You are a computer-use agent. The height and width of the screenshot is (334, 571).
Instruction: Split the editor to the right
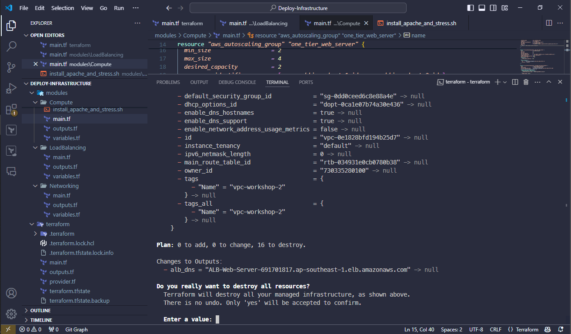(549, 23)
